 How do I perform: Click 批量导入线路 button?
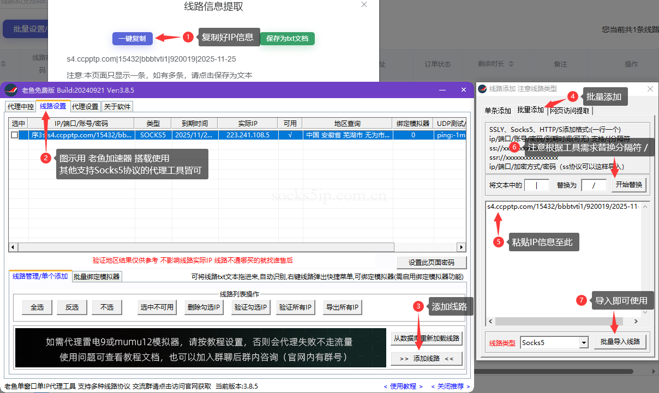tap(620, 342)
